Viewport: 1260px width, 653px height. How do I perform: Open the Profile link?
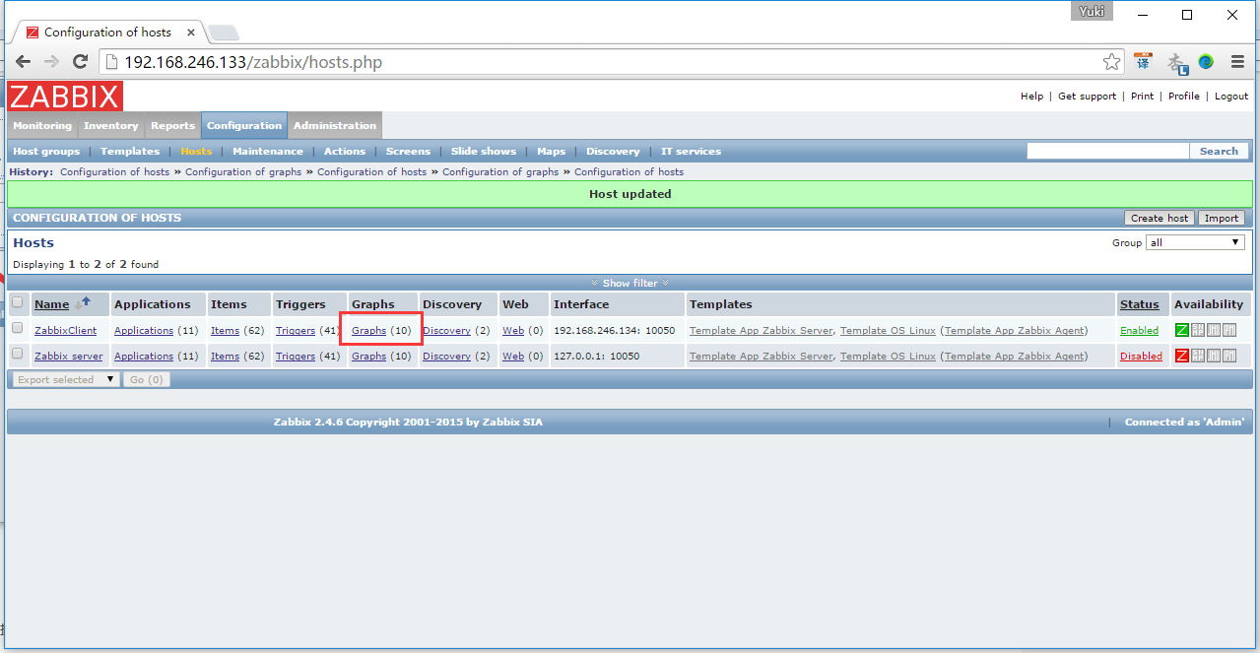click(1184, 97)
